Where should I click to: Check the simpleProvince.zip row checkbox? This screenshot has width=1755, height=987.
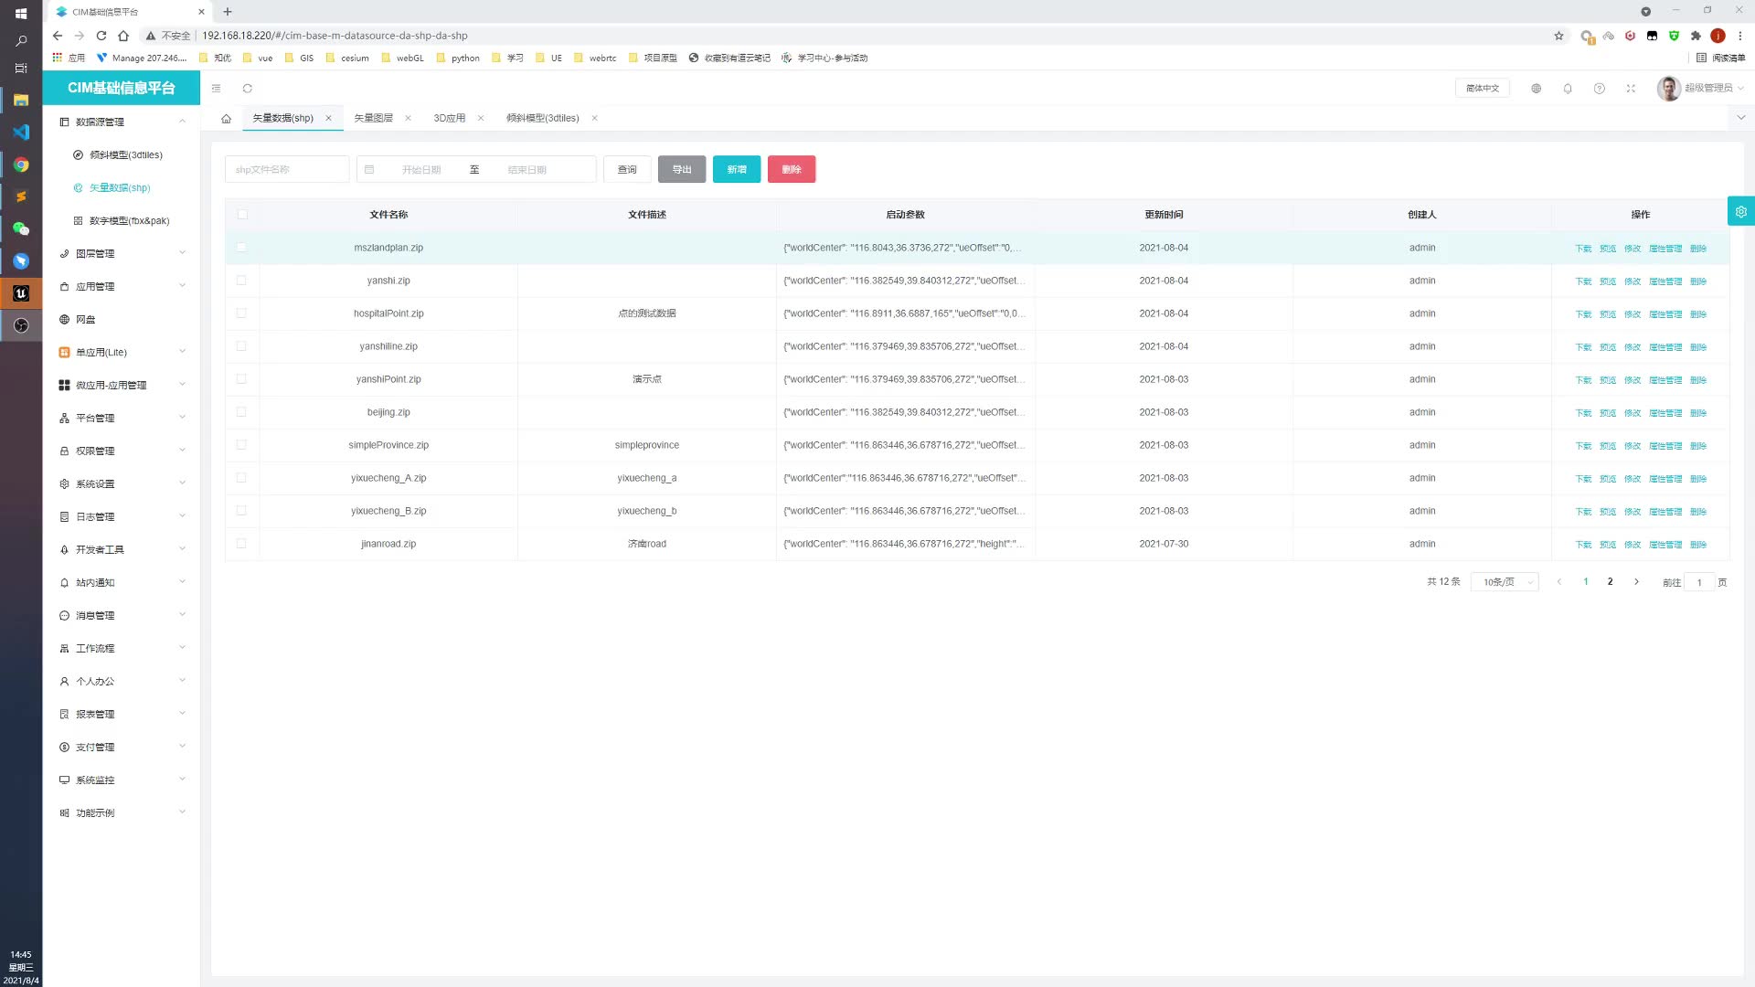click(x=241, y=444)
